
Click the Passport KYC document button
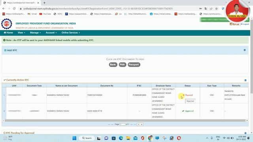click(x=134, y=65)
